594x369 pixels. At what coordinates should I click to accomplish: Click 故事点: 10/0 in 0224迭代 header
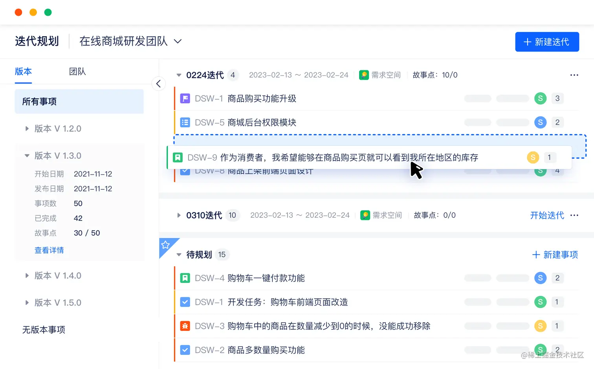(435, 75)
